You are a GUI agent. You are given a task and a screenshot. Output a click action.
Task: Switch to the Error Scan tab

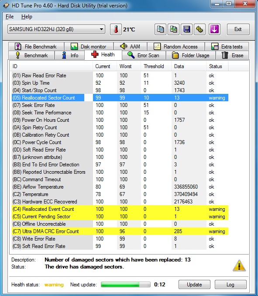coord(144,55)
